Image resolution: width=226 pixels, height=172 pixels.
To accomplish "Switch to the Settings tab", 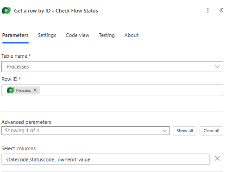I will (x=47, y=35).
